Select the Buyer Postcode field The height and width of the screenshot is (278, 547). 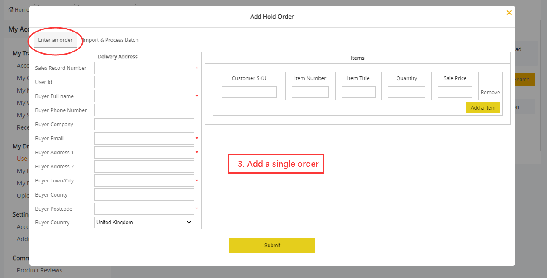point(144,209)
